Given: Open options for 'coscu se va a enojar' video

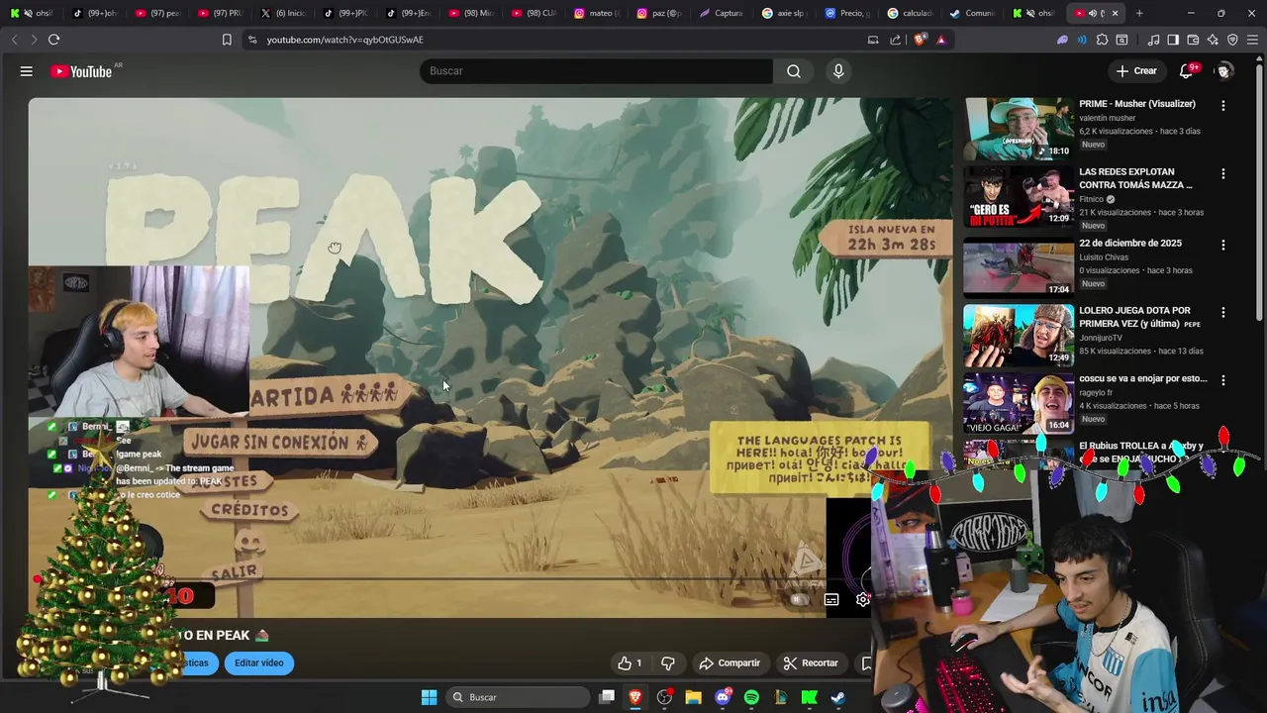Looking at the screenshot, I should [x=1223, y=379].
